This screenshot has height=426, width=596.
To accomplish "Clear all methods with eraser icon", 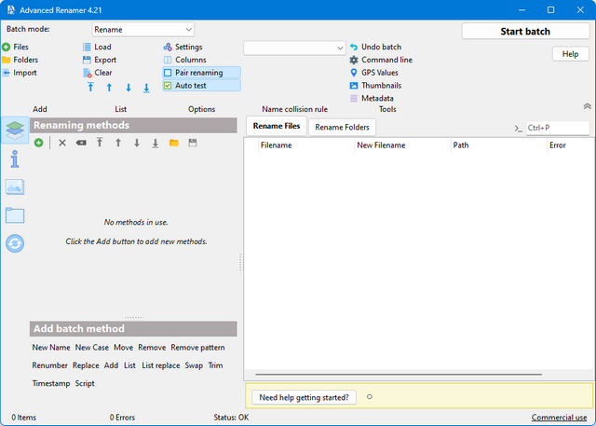I will point(81,143).
